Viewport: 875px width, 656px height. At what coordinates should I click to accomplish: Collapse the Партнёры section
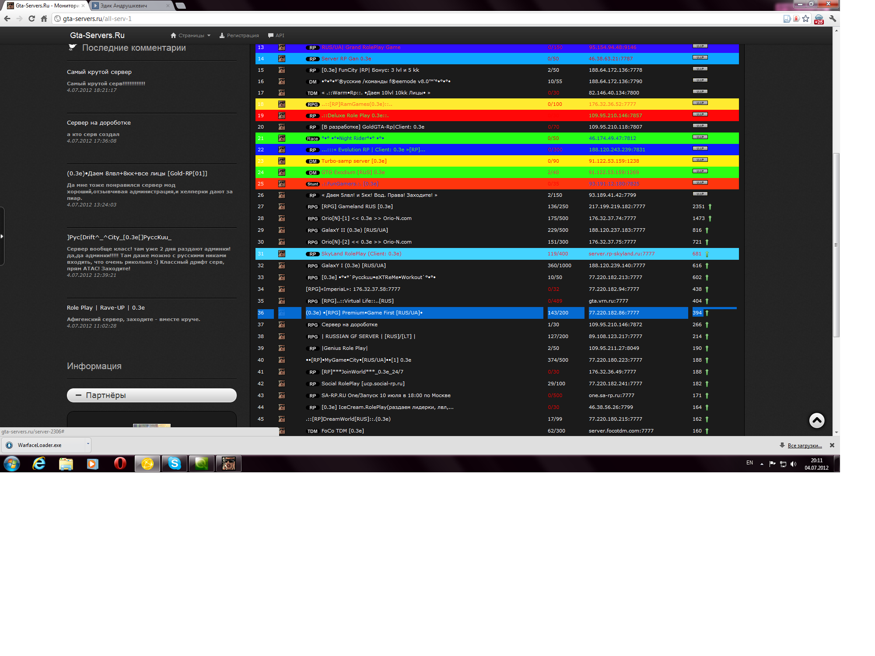[79, 395]
